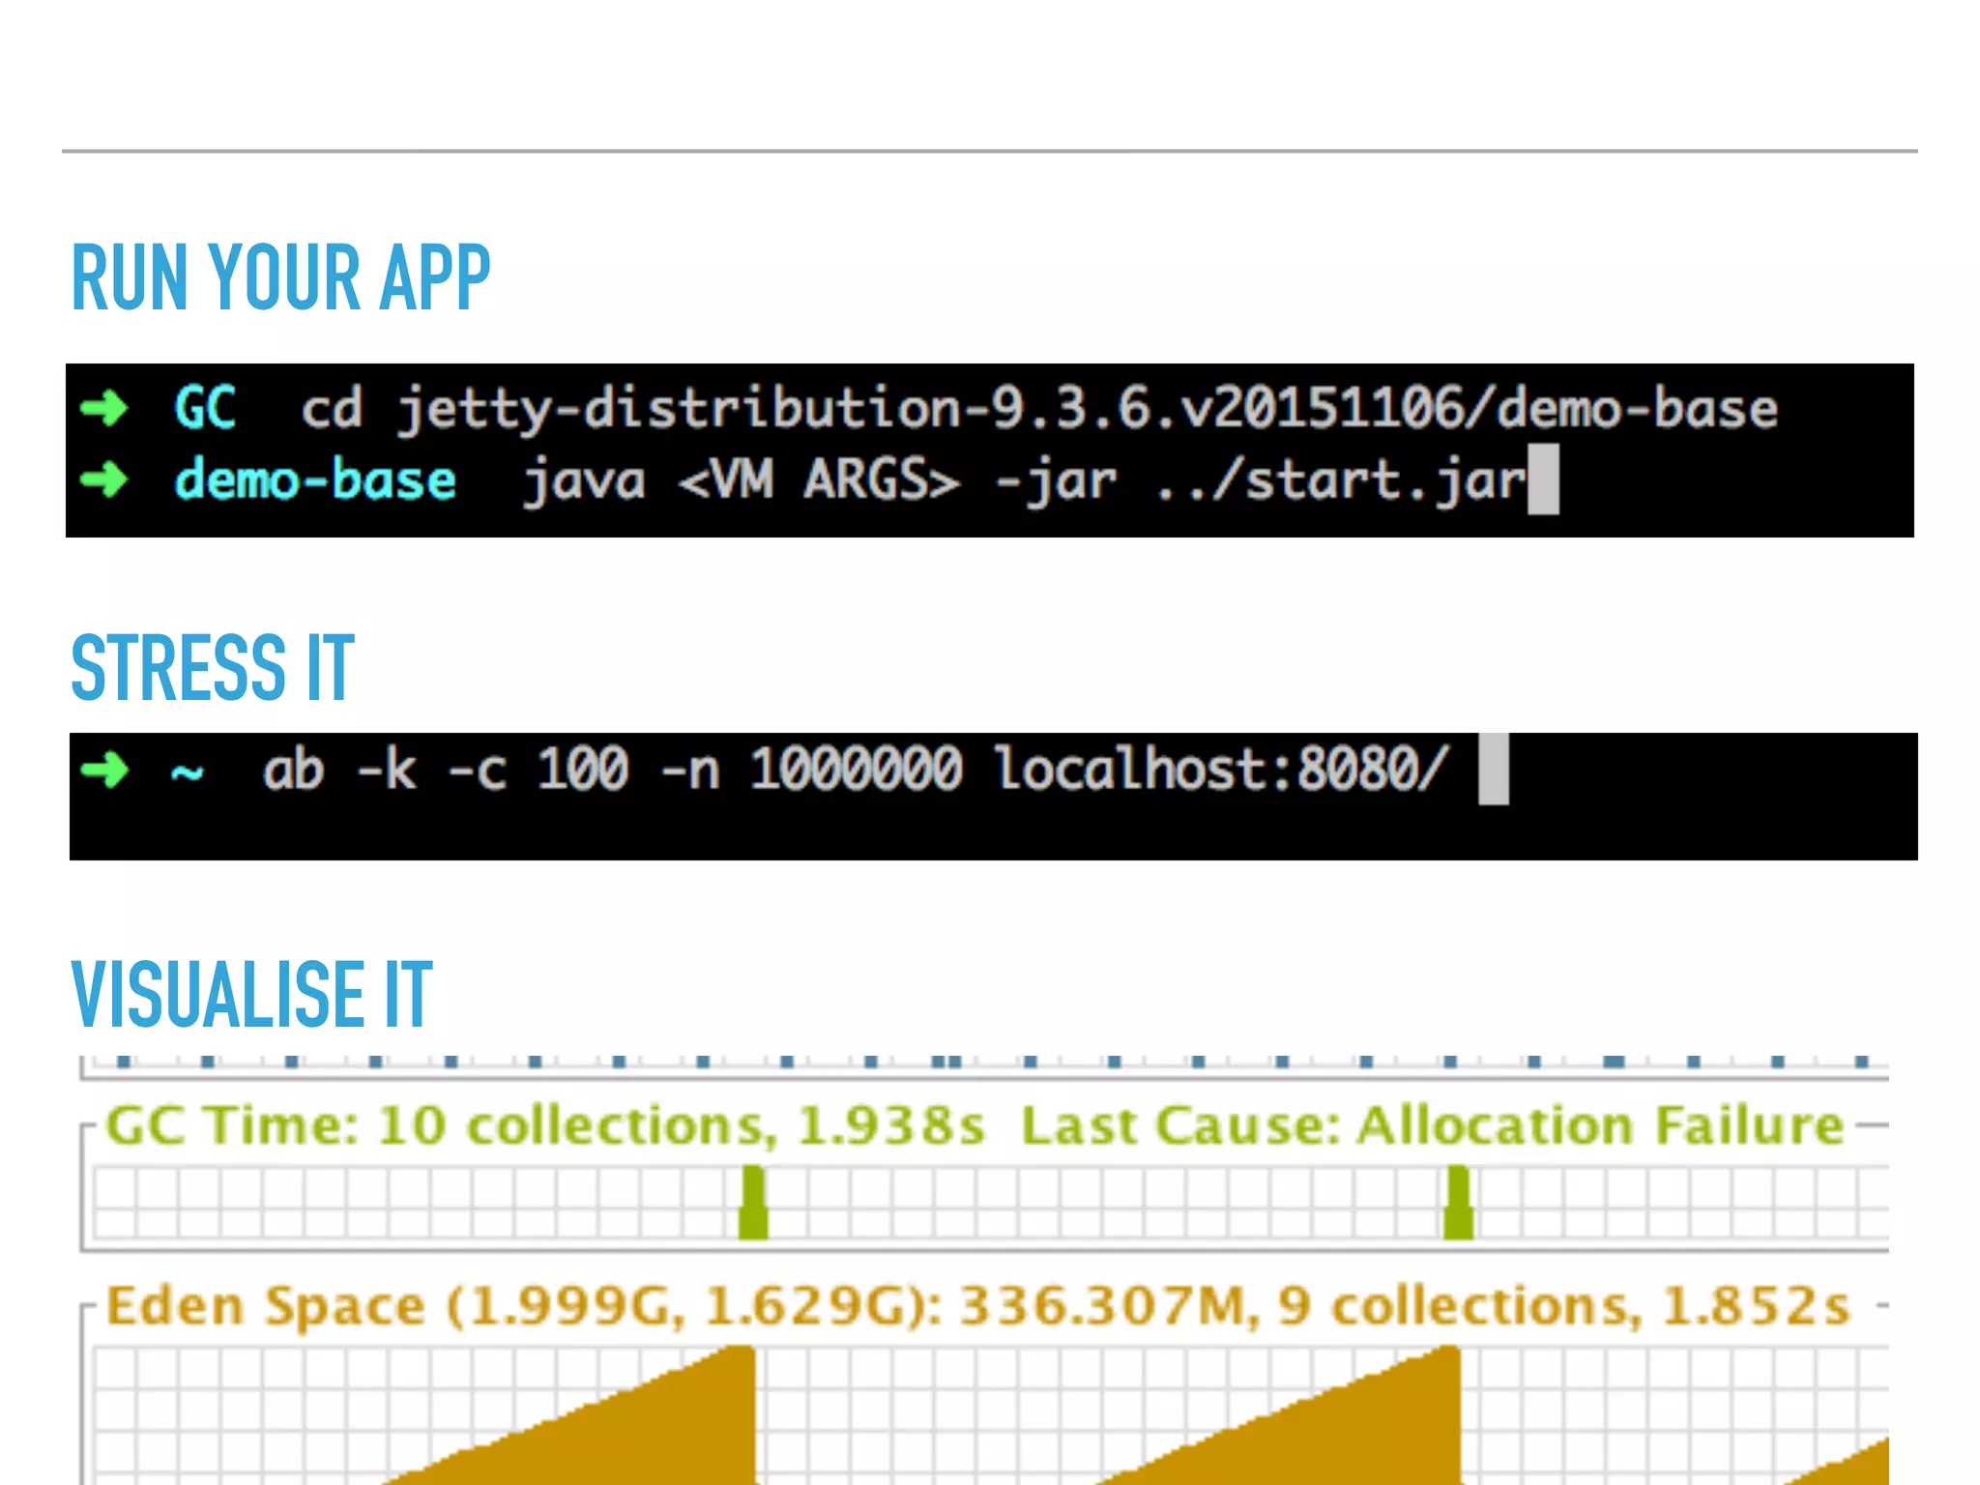The width and height of the screenshot is (1980, 1485).
Task: Click the green prompt arrow before demo-base
Action: (104, 480)
